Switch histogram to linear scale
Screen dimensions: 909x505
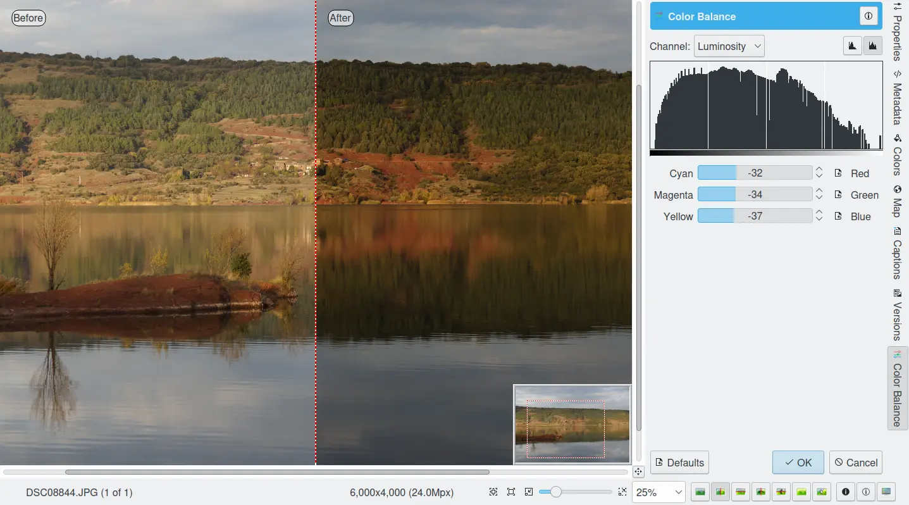point(852,46)
